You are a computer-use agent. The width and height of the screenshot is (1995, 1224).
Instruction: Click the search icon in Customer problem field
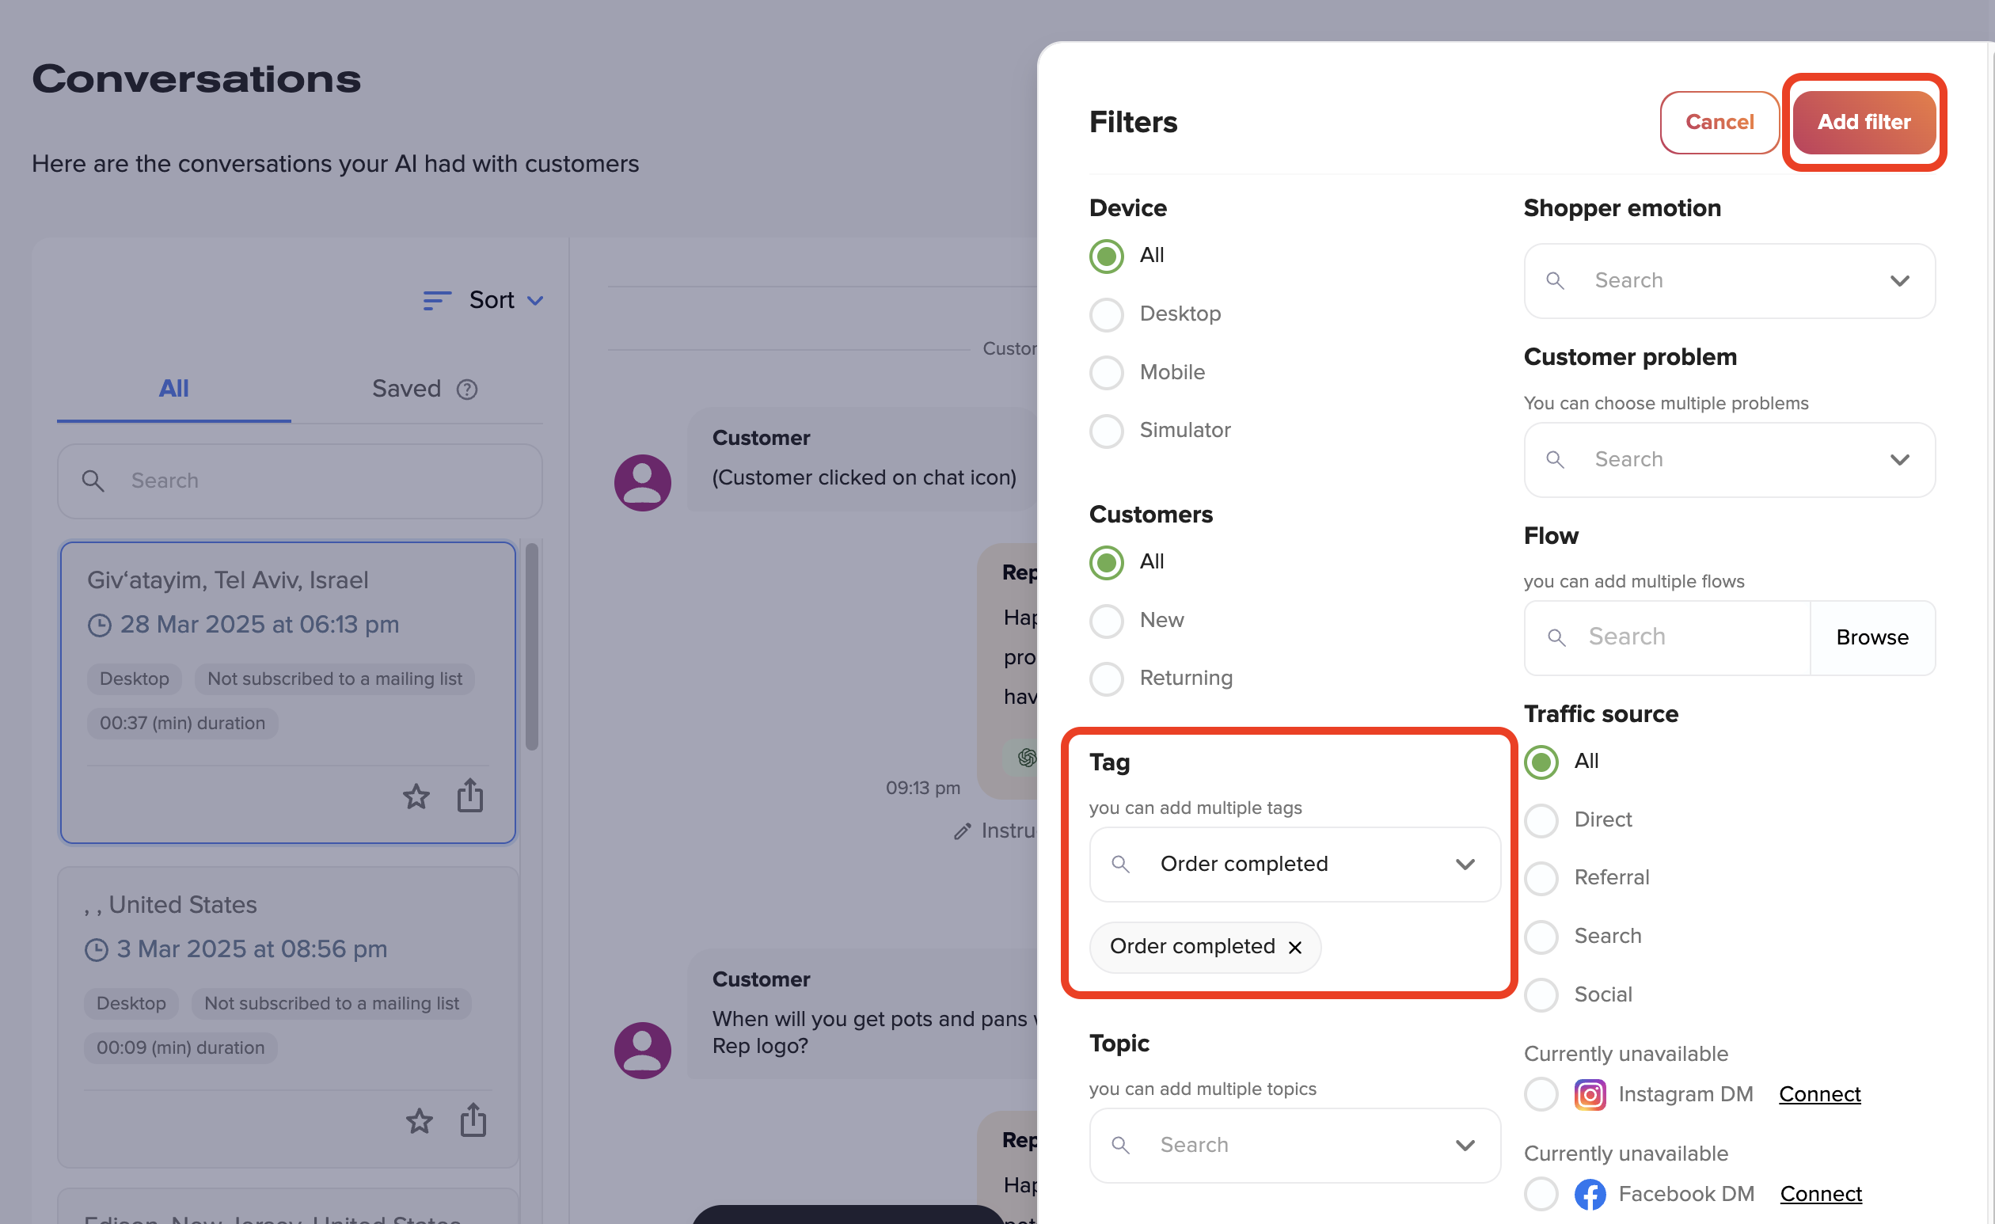coord(1555,460)
